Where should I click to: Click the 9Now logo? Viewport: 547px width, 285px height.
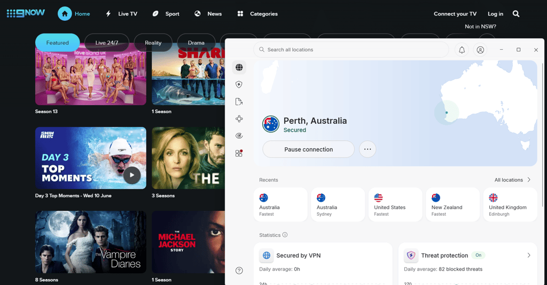26,13
